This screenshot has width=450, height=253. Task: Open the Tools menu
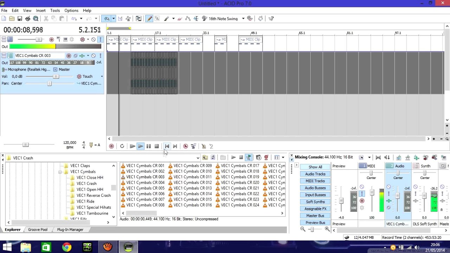[55, 11]
